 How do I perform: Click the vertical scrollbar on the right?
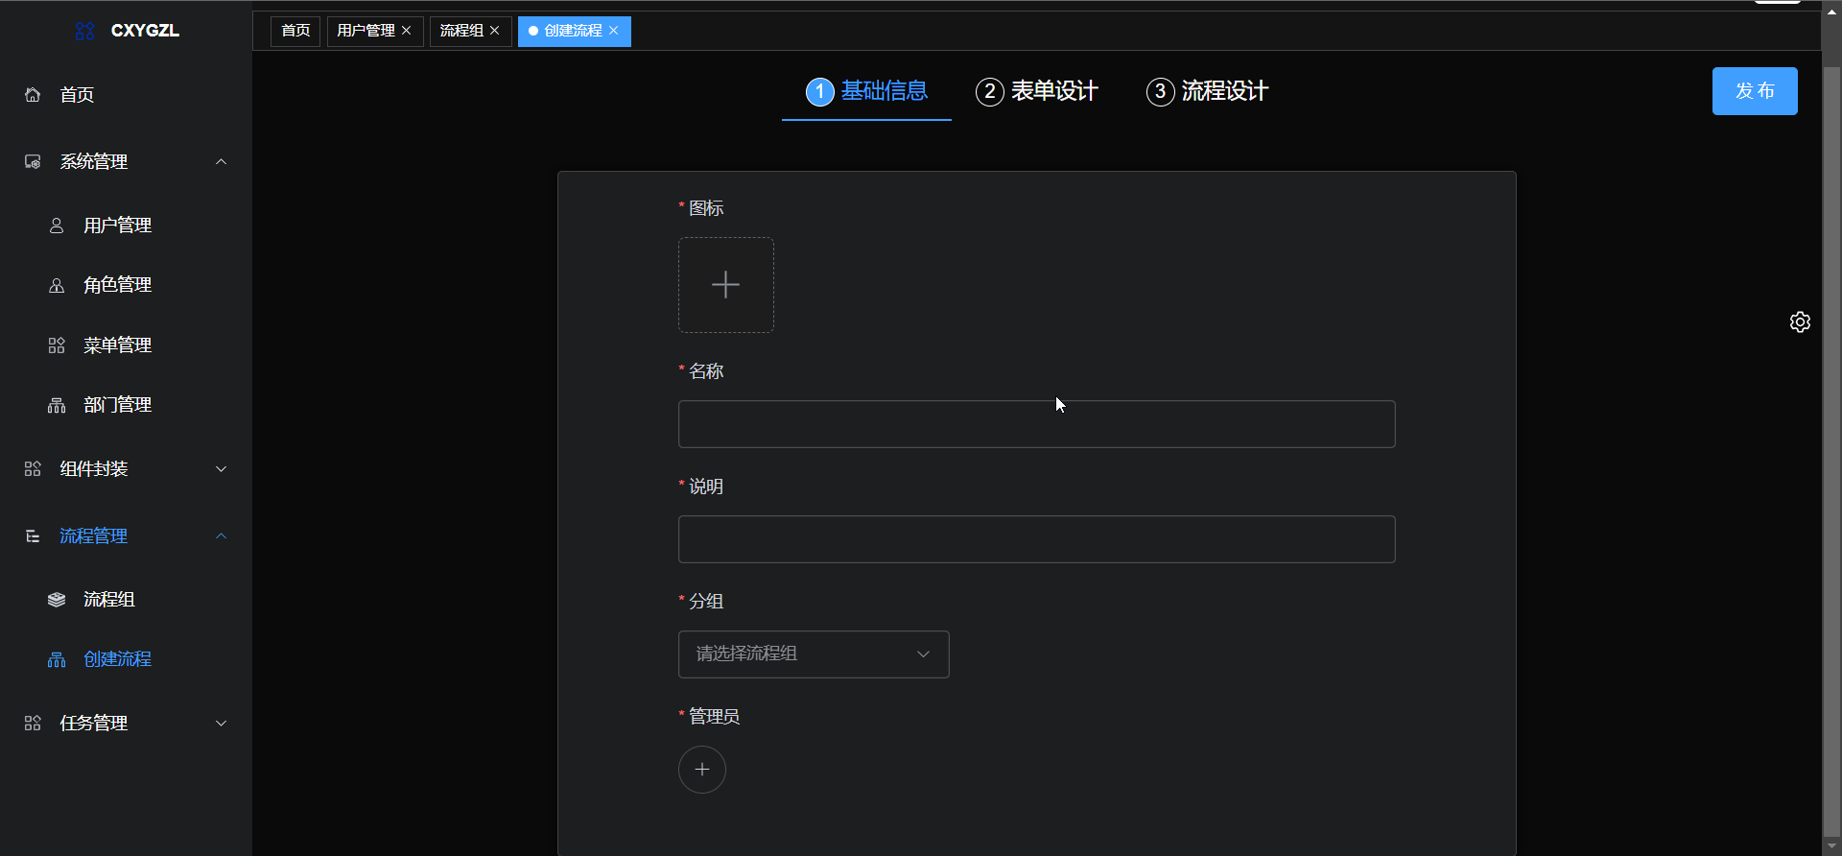[x=1831, y=451]
